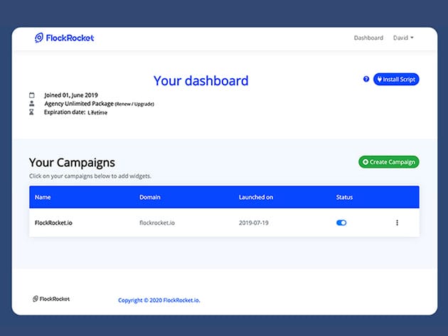The image size is (448, 336).
Task: Toggle the FlockRocket.io campaign status switch
Action: coord(341,222)
